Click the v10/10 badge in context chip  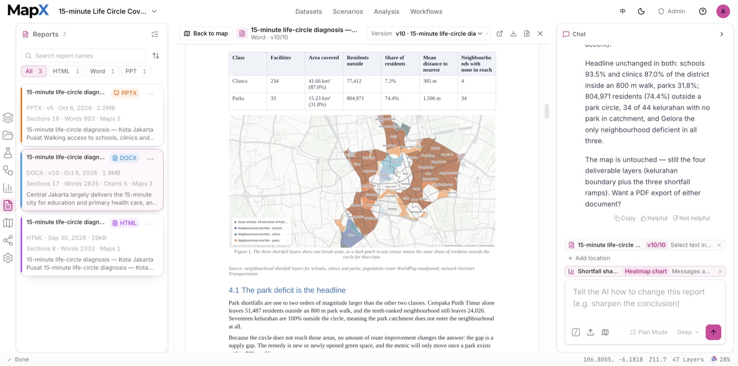coord(656,245)
